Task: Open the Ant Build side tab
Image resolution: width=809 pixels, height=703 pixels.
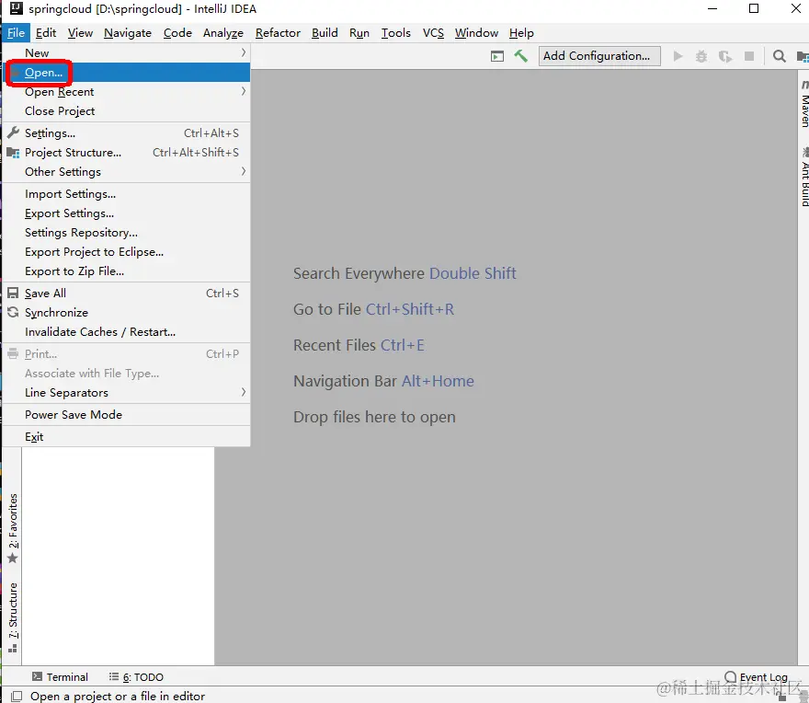Action: coord(803,177)
